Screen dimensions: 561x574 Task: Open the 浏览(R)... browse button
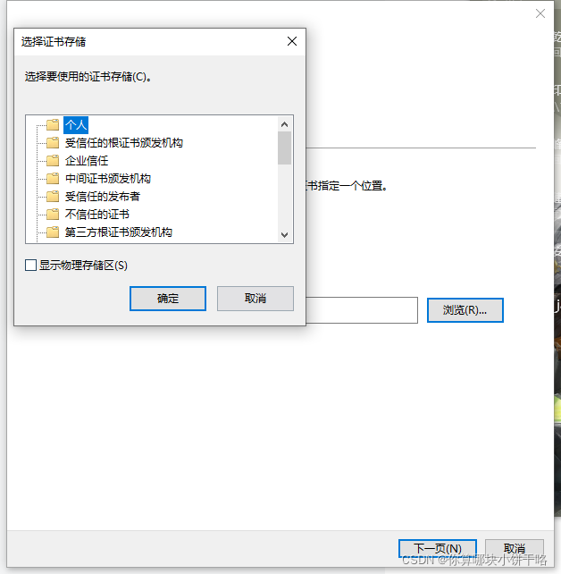click(x=465, y=310)
